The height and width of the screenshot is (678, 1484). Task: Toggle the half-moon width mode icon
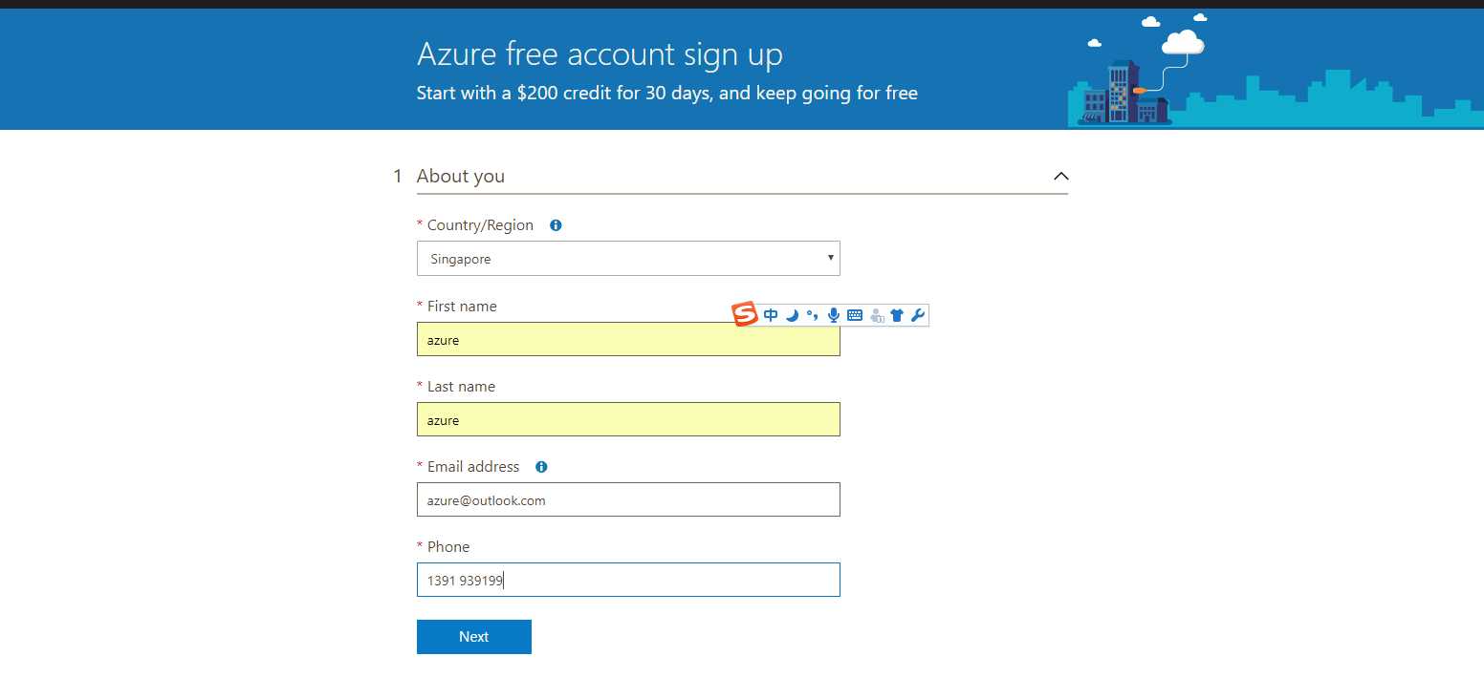tap(792, 315)
